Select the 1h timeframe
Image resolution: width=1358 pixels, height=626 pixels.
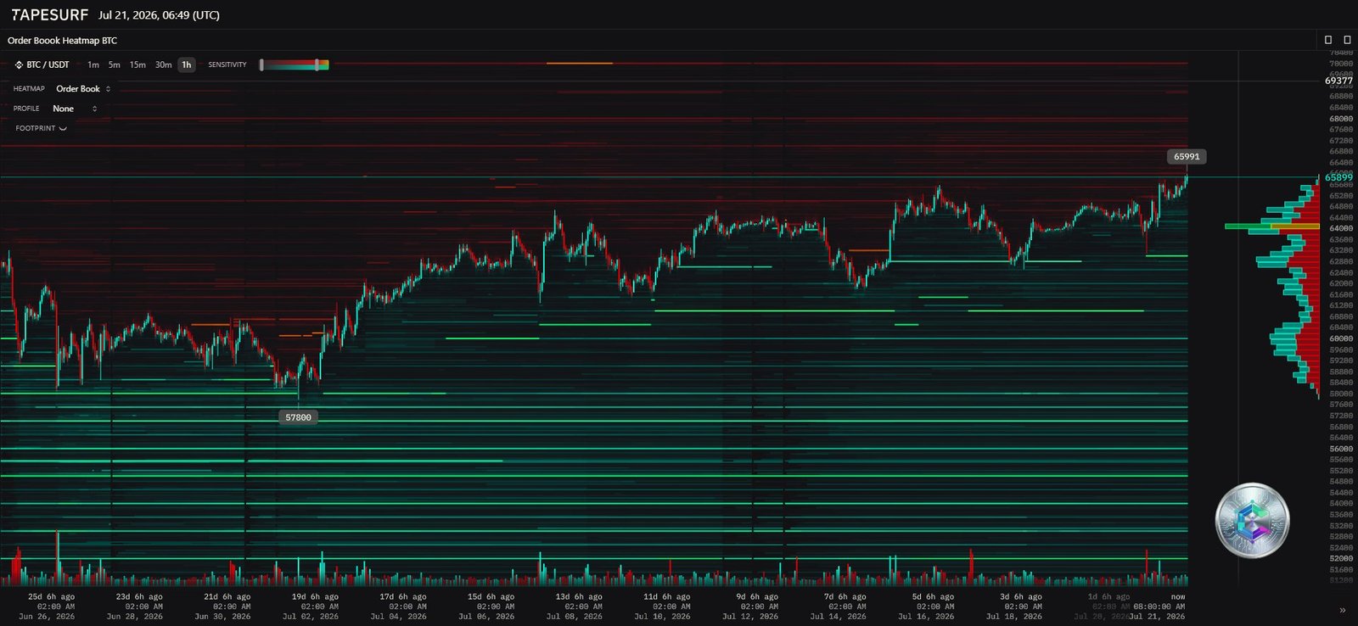(x=187, y=64)
